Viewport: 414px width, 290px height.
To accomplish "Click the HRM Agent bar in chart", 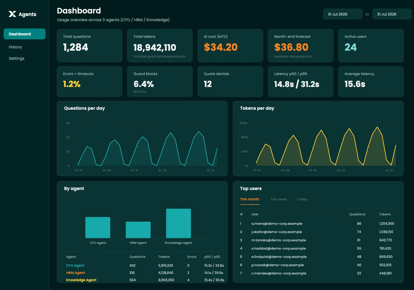I will [x=138, y=230].
